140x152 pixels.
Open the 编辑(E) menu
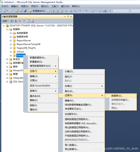(15, 6)
